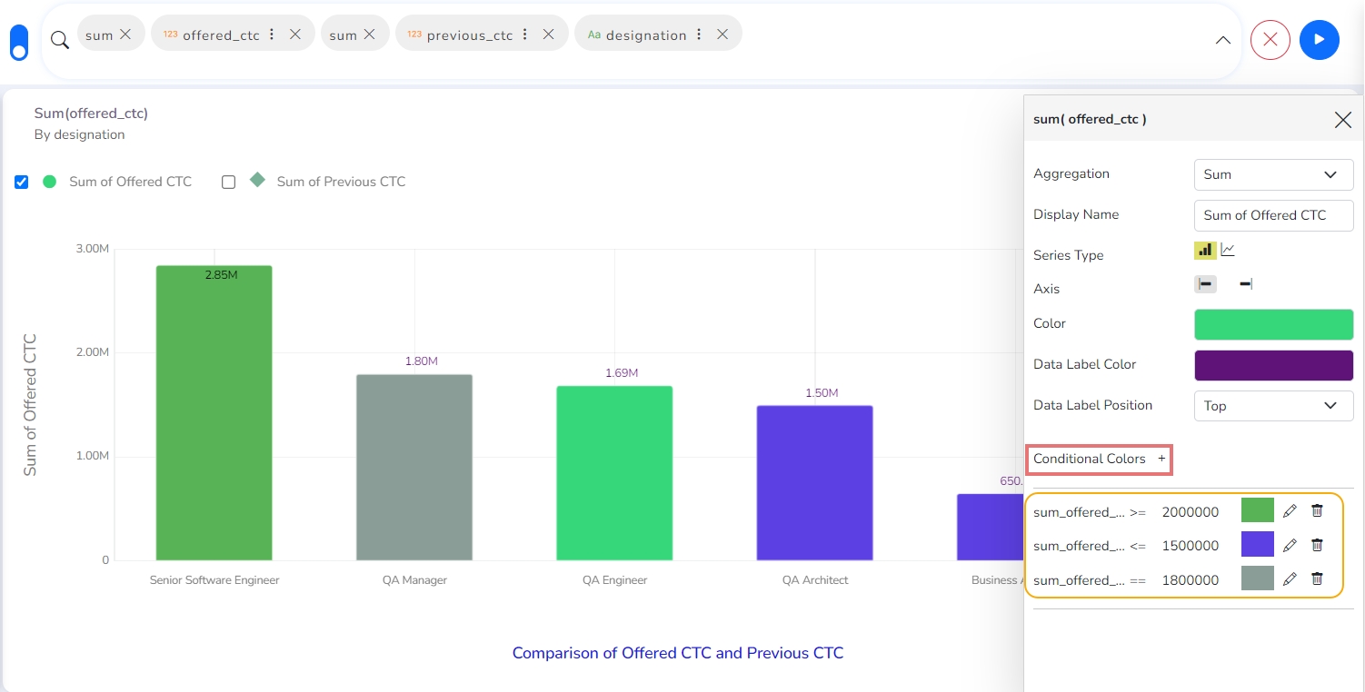Screen dimensions: 1365x692
Task: Collapse the search bar with the chevron
Action: click(1223, 40)
